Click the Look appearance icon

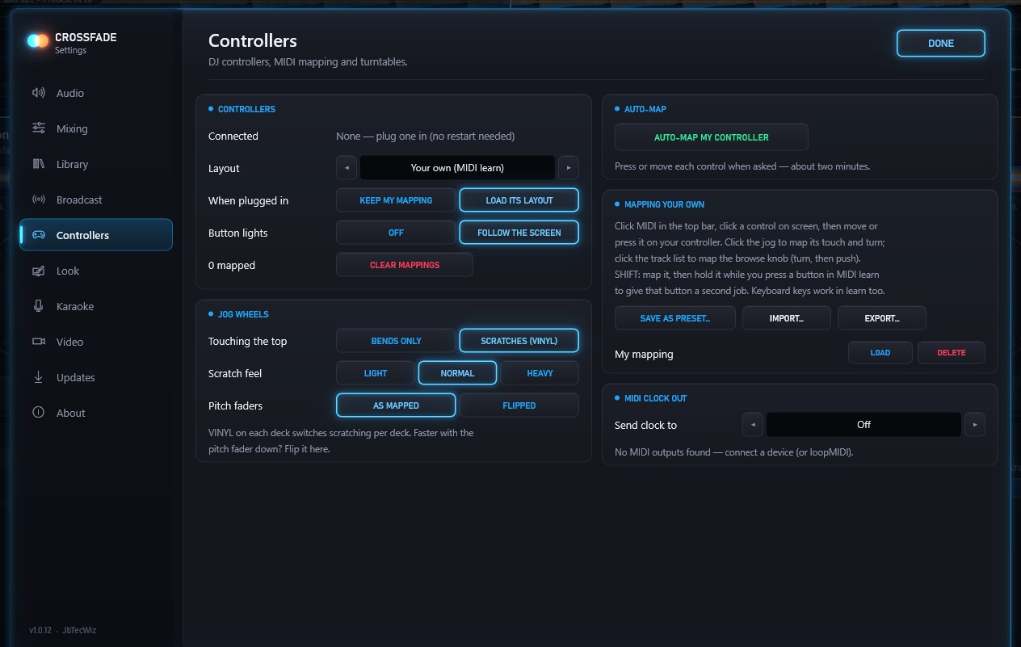[38, 271]
